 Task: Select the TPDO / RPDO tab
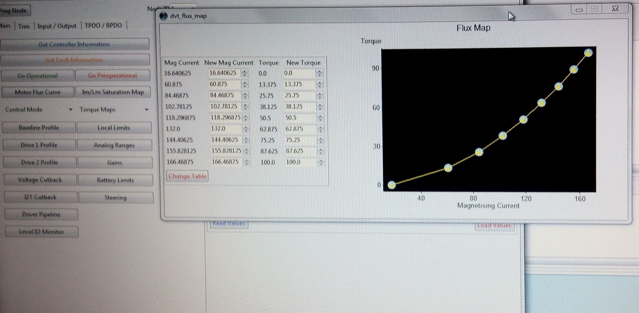click(x=103, y=26)
